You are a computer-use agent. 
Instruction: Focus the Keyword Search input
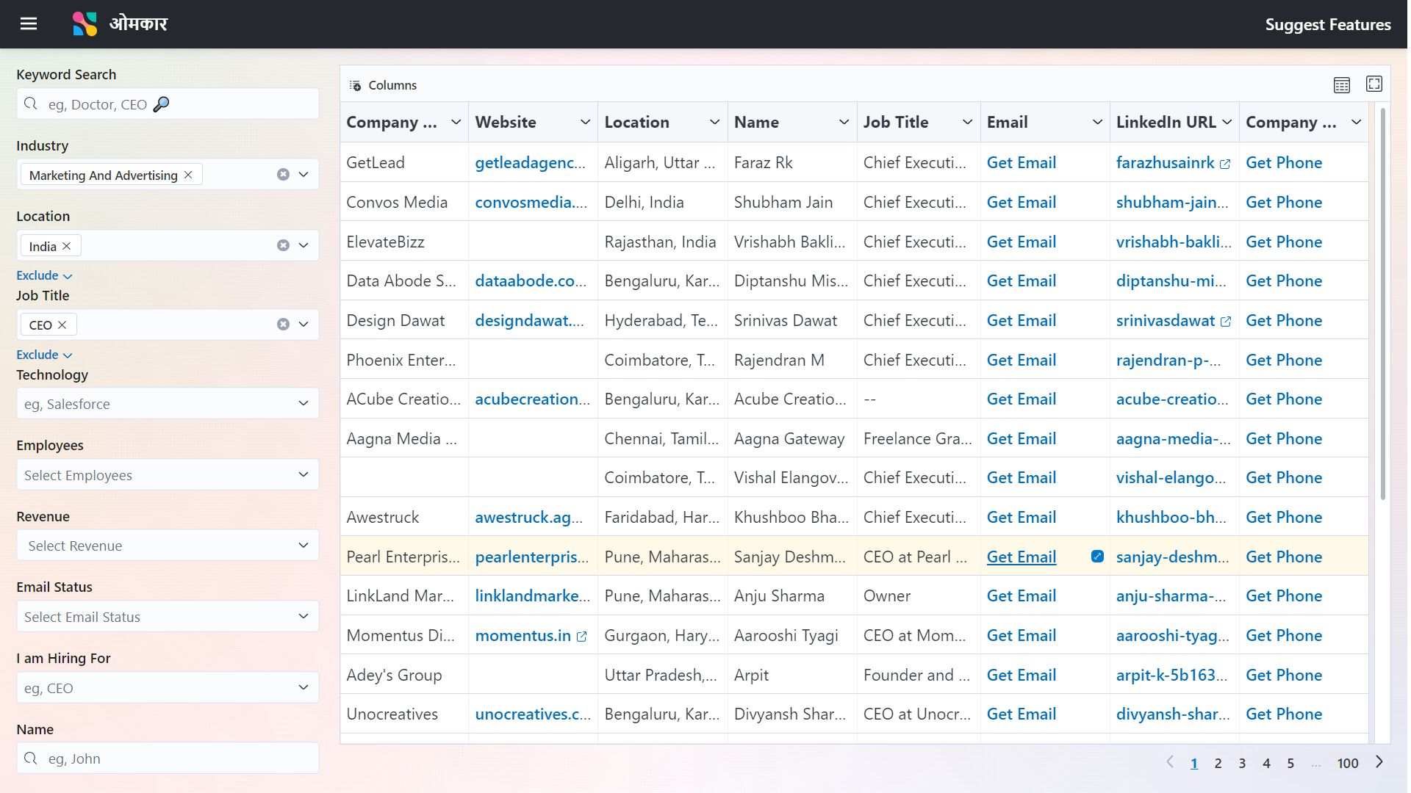pyautogui.click(x=168, y=104)
